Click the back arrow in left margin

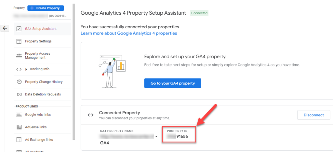tap(5, 28)
